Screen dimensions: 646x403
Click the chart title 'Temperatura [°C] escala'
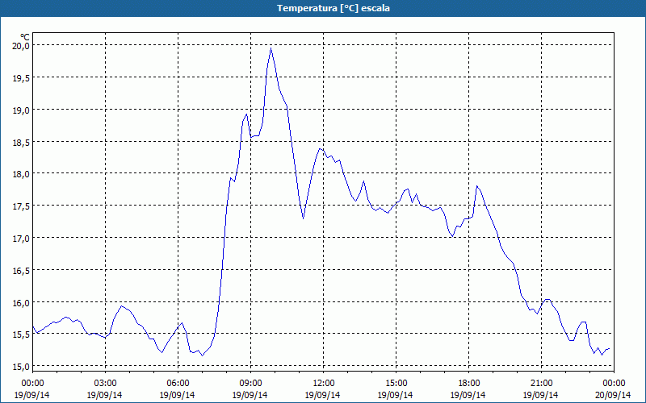[x=333, y=8]
